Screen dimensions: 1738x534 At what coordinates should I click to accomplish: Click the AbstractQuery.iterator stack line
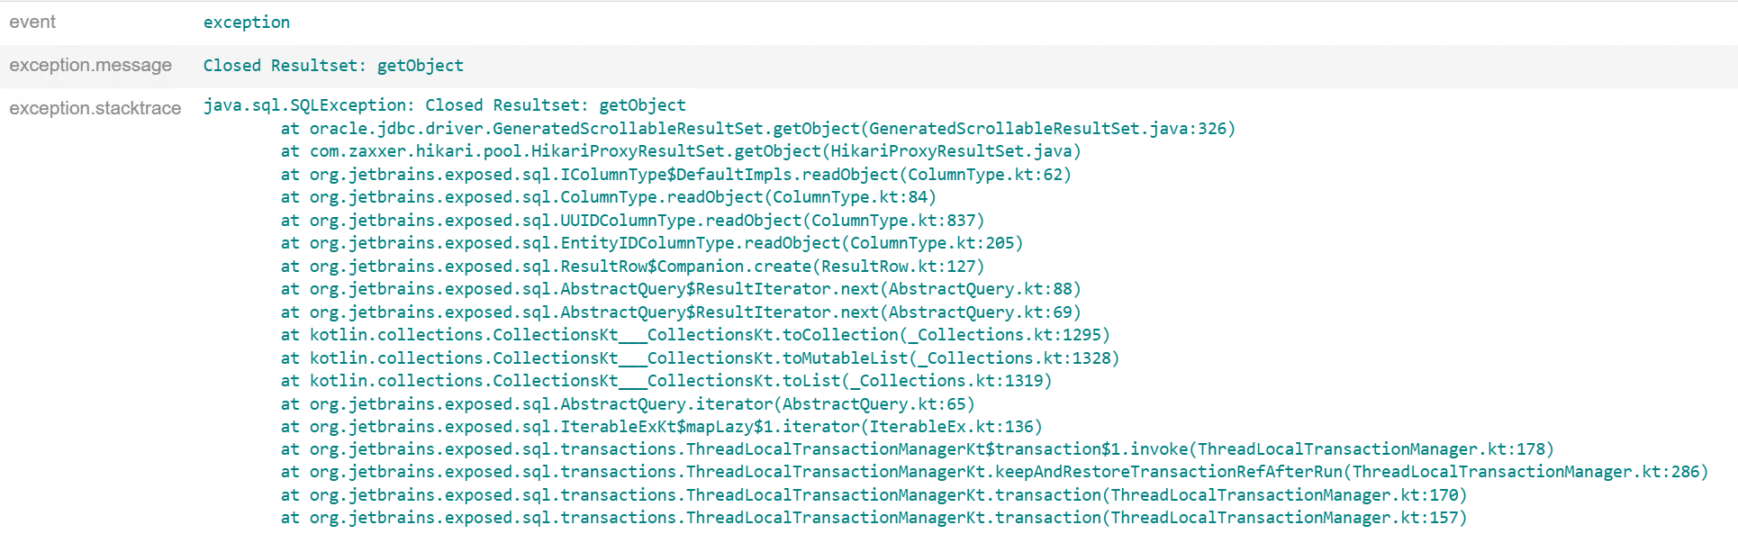tap(627, 404)
